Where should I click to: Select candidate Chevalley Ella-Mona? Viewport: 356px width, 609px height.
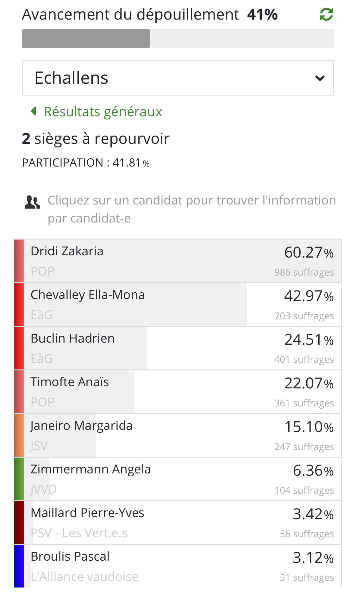(x=178, y=304)
